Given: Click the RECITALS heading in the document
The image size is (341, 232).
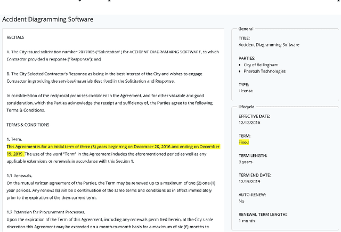Looking at the screenshot, I should pyautogui.click(x=15, y=38).
